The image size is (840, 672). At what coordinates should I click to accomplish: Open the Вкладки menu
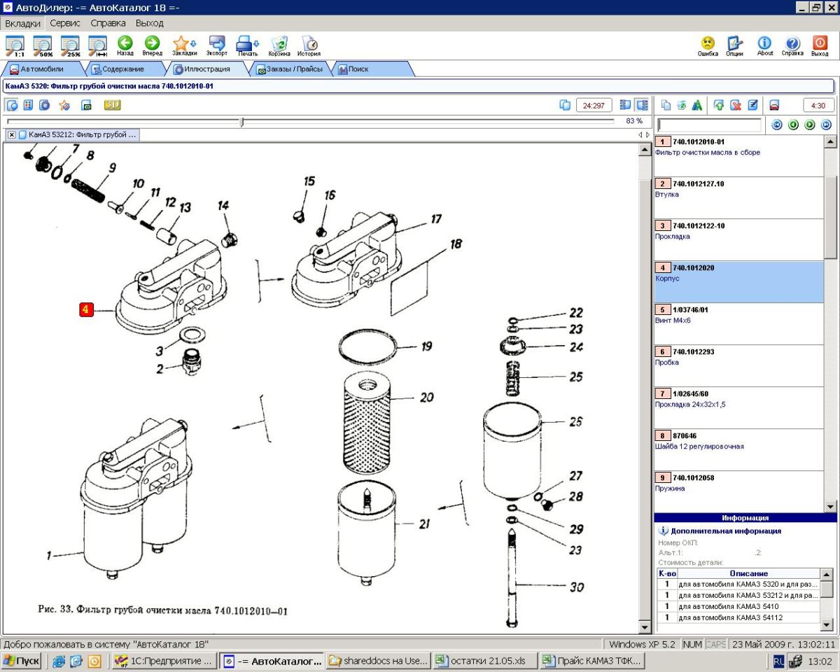click(x=23, y=23)
